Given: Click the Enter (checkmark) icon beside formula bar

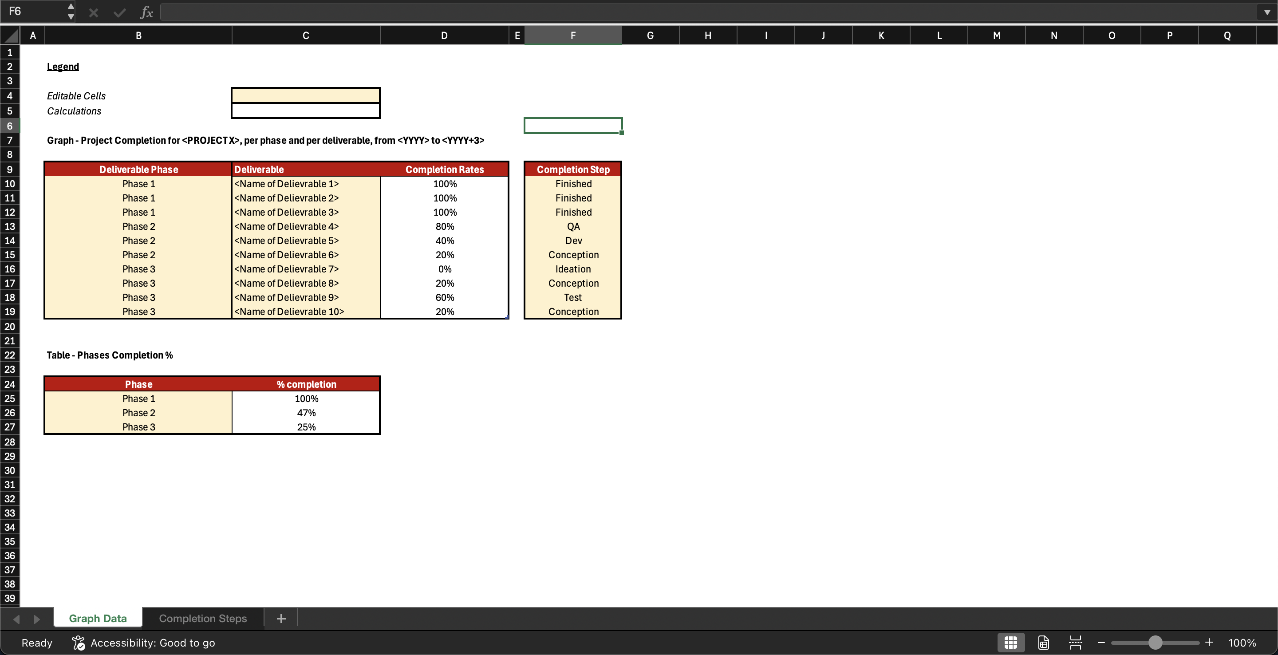Looking at the screenshot, I should pyautogui.click(x=119, y=12).
